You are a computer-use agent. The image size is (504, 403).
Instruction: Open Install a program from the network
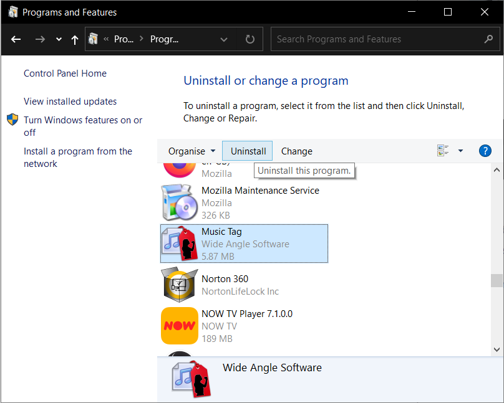[x=78, y=157]
